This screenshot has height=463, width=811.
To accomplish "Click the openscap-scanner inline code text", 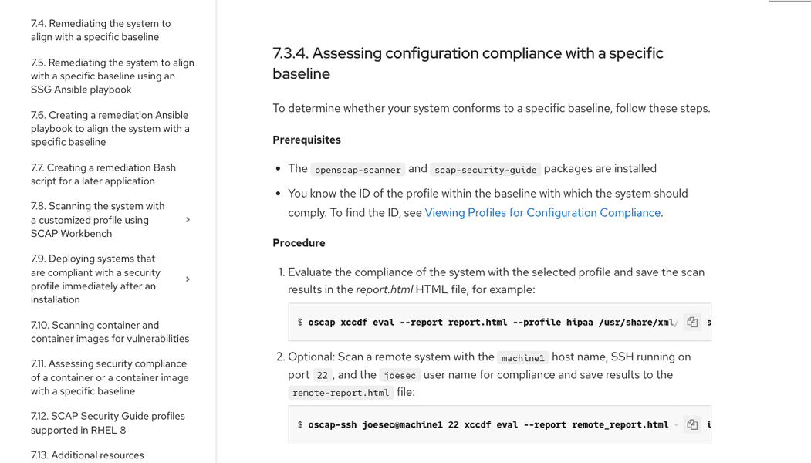I will click(357, 170).
